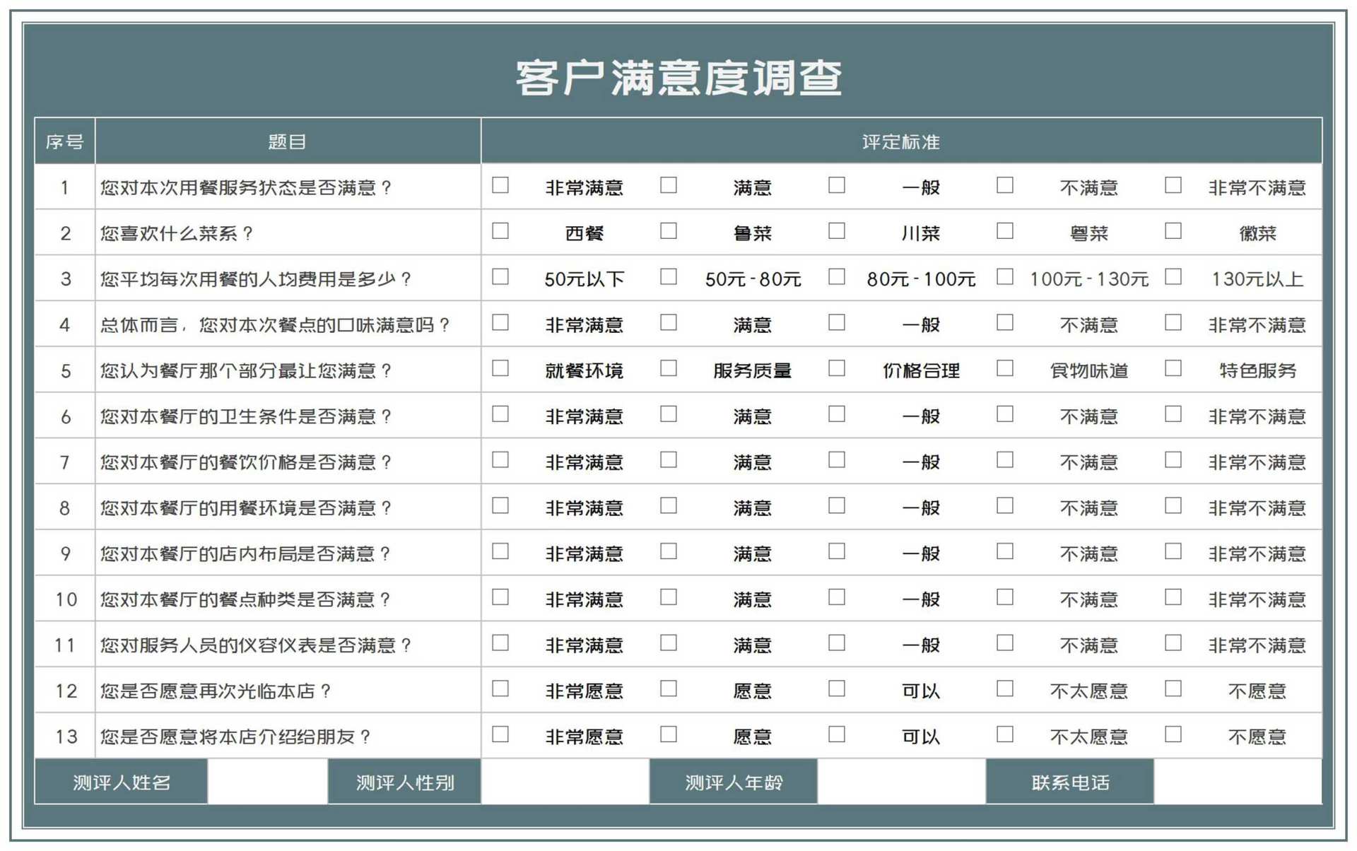This screenshot has height=851, width=1357.
Task: Mark 满意 for question 7 on price
Action: pyautogui.click(x=669, y=460)
